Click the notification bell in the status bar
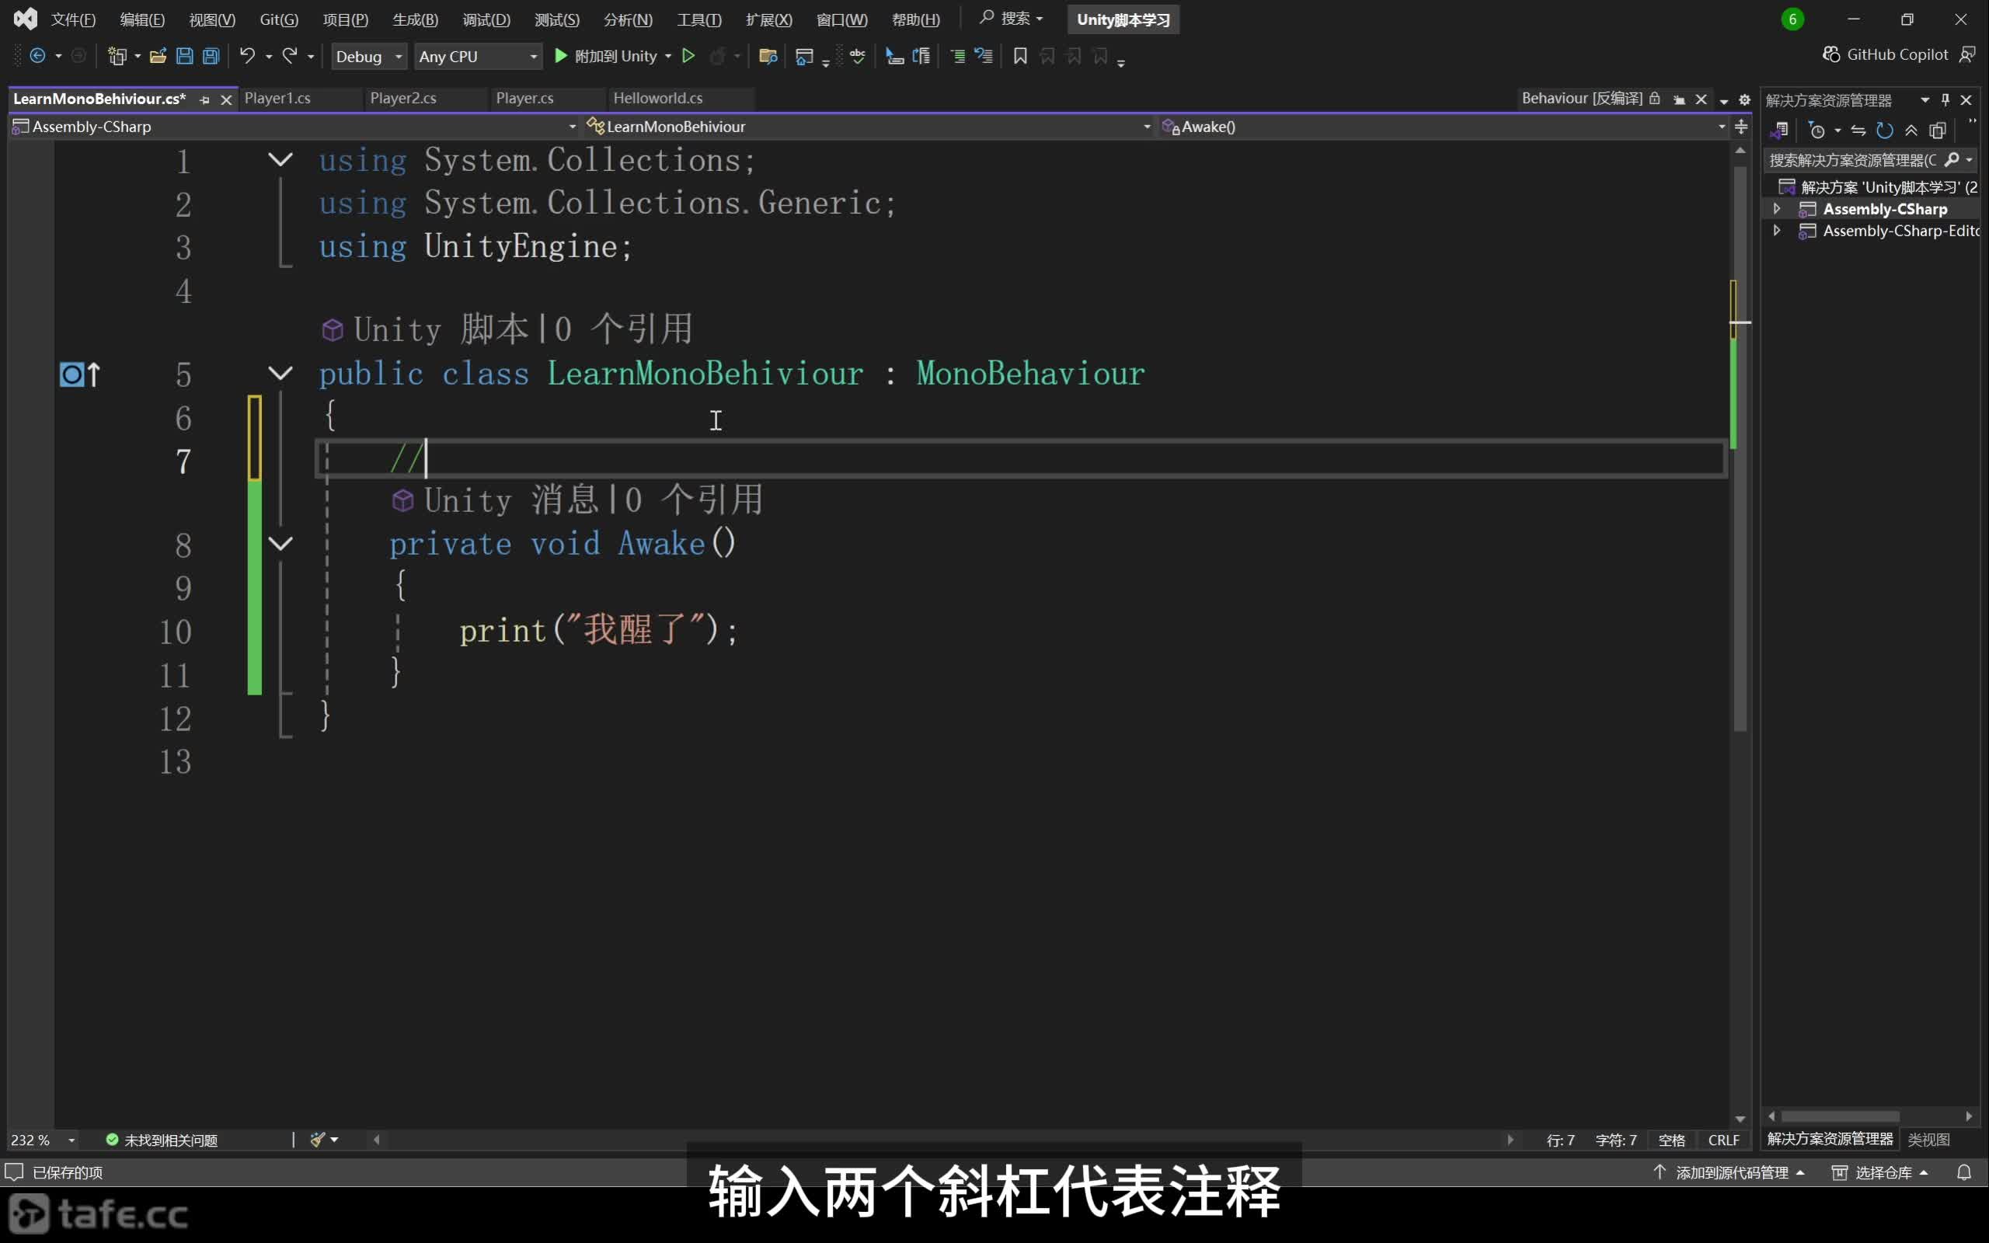The width and height of the screenshot is (1989, 1243). coord(1964,1172)
